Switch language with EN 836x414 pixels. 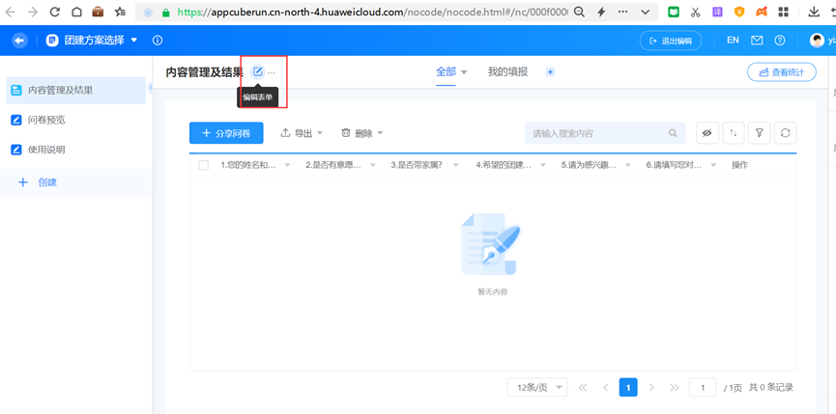coord(733,41)
